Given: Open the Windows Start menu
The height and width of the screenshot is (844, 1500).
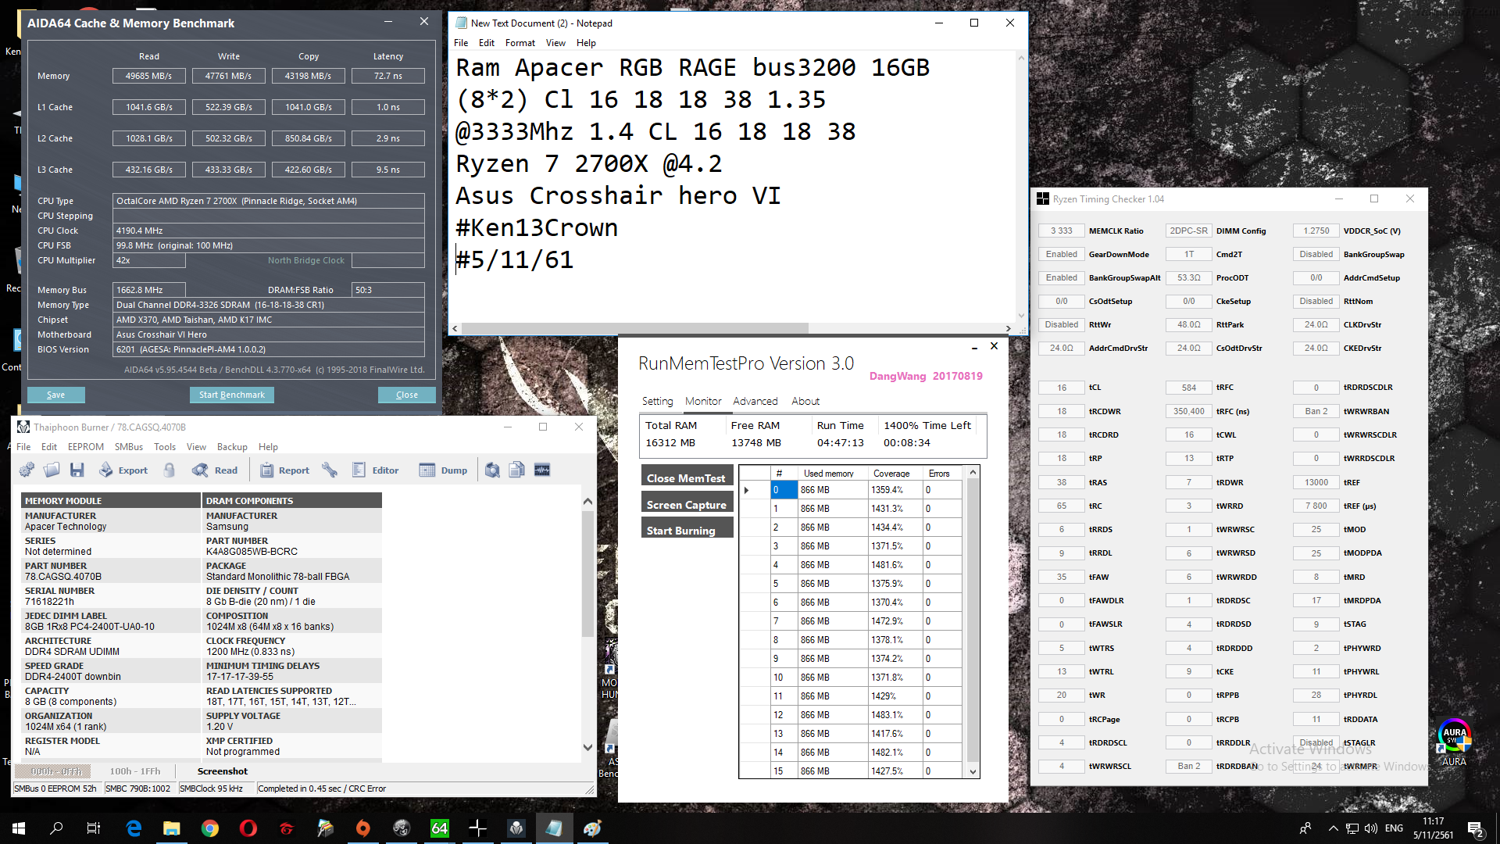Looking at the screenshot, I should 19,828.
